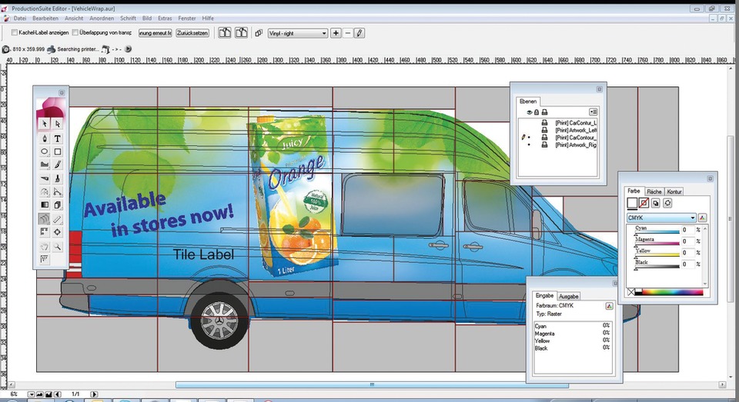Toggle print icon of Artwork_Rig layer
Screen dimensions: 739x402
(x=544, y=145)
